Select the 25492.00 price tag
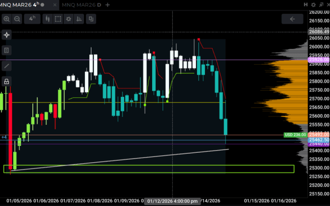Image resolution: width=330 pixels, height=206 pixels. [x=319, y=134]
